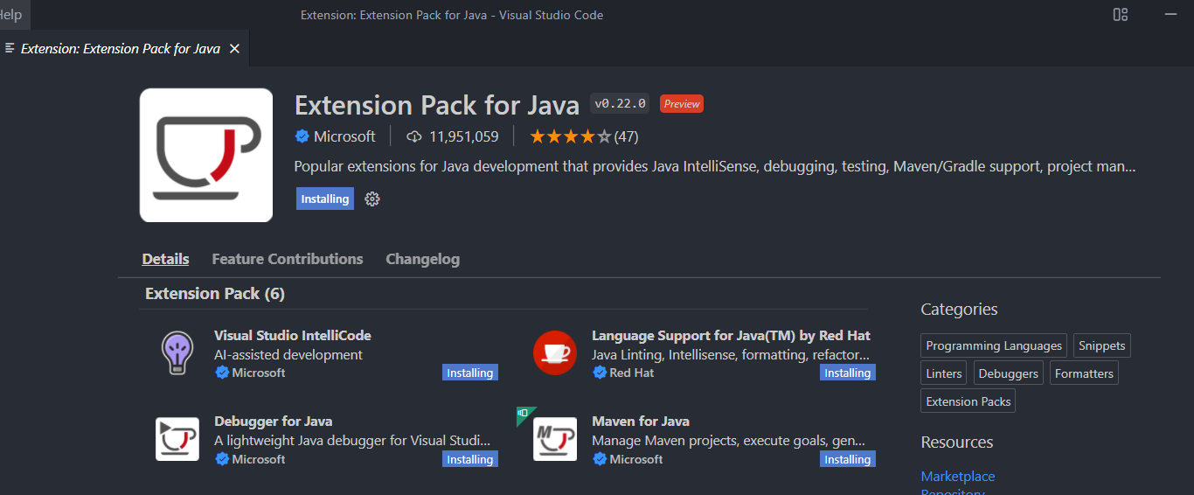The image size is (1194, 495).
Task: Click the Manage Maven projects description text
Action: [x=729, y=441]
